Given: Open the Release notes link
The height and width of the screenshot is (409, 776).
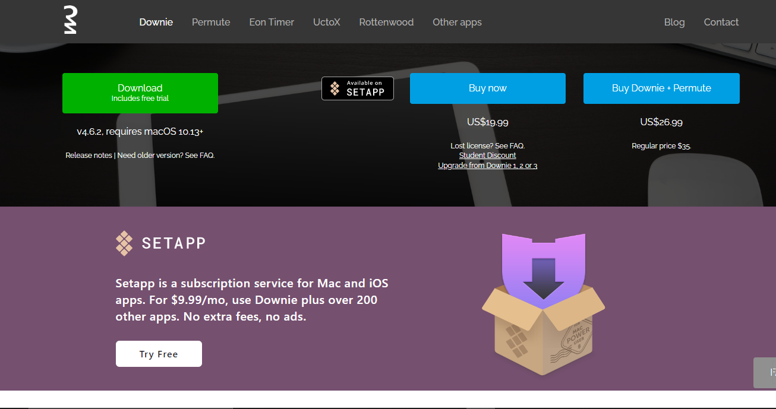Looking at the screenshot, I should pyautogui.click(x=89, y=156).
